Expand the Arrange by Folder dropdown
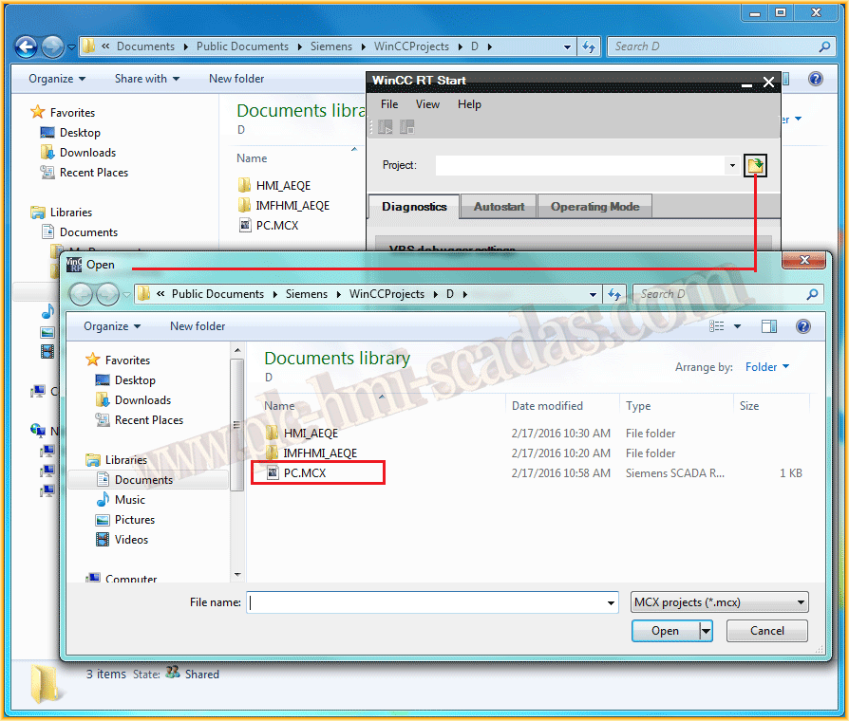 click(x=766, y=367)
